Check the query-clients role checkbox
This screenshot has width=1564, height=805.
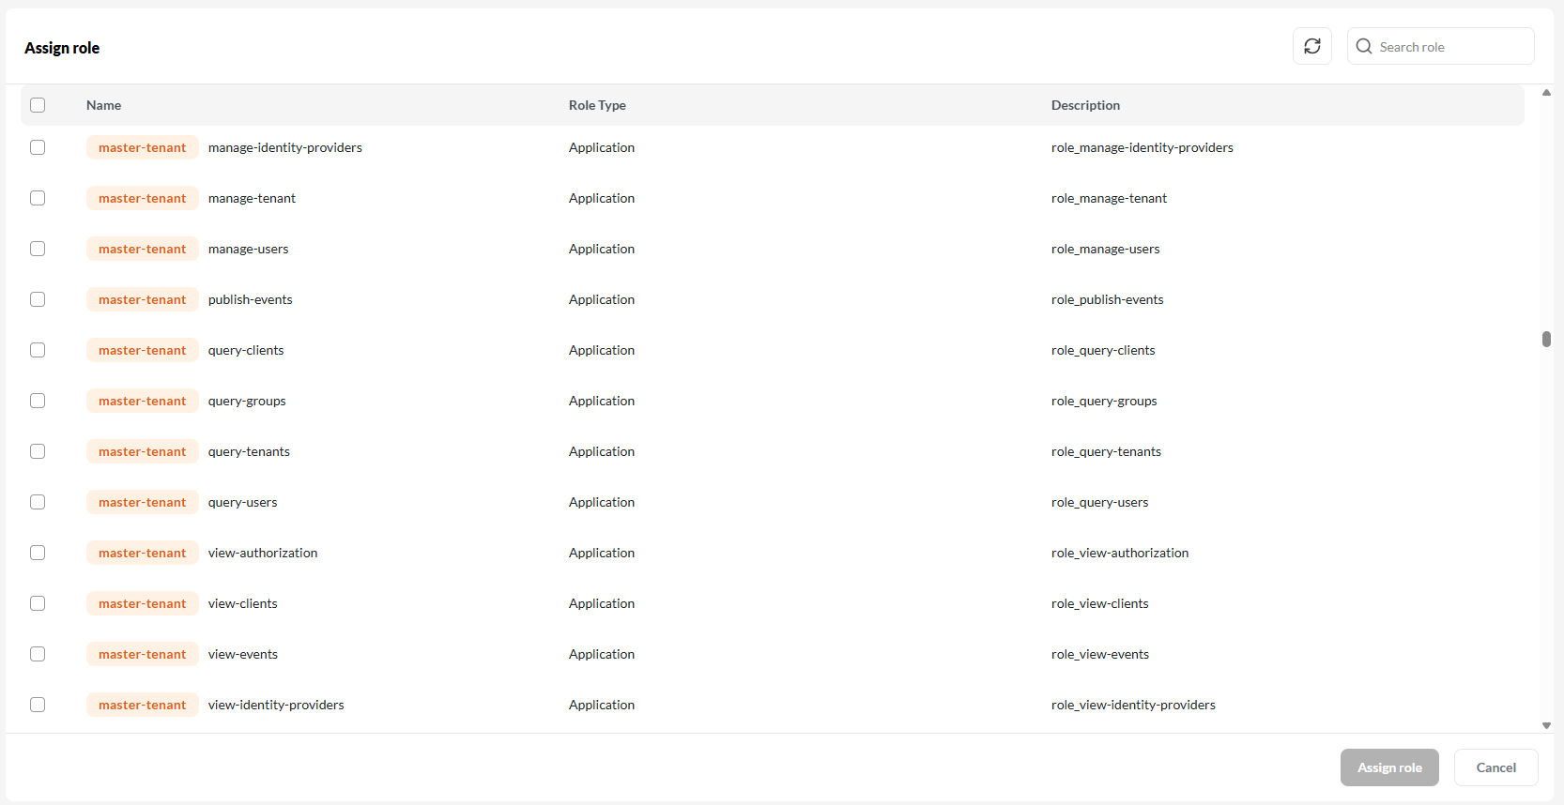point(38,350)
